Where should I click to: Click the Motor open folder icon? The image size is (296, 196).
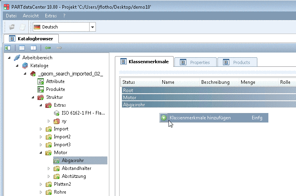point(49,153)
